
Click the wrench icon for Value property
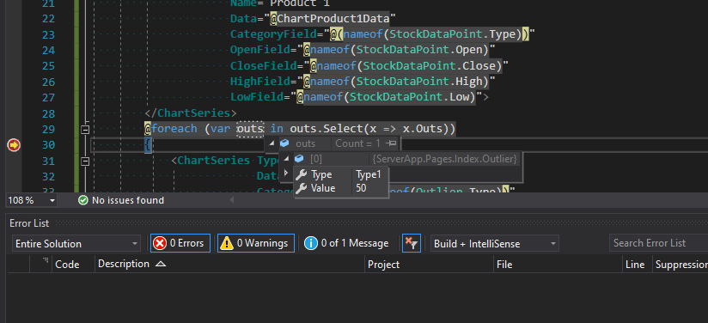click(302, 188)
